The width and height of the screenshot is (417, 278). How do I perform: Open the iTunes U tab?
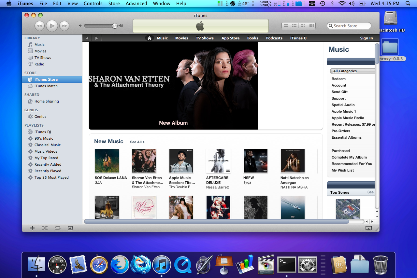(x=298, y=38)
